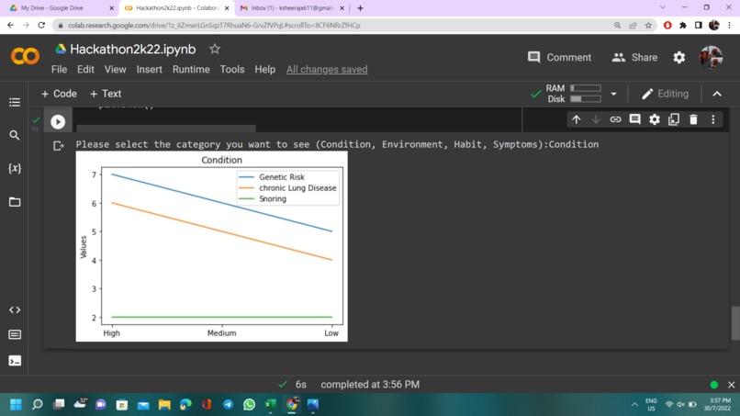The width and height of the screenshot is (740, 416).
Task: Copy link to cell icon
Action: pos(615,119)
